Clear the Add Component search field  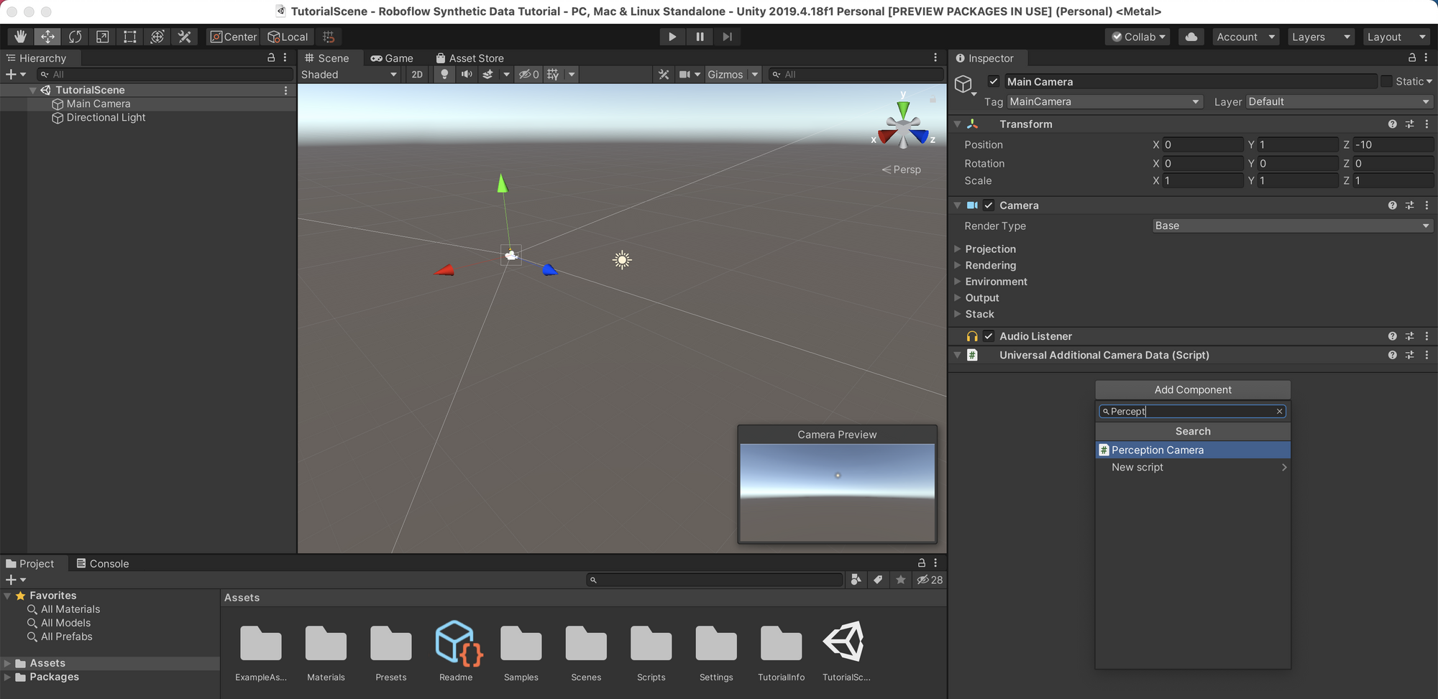pyautogui.click(x=1279, y=412)
